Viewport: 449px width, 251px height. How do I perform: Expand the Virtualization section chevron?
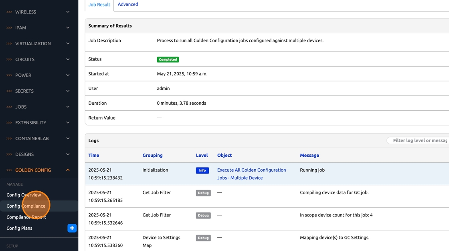click(68, 44)
